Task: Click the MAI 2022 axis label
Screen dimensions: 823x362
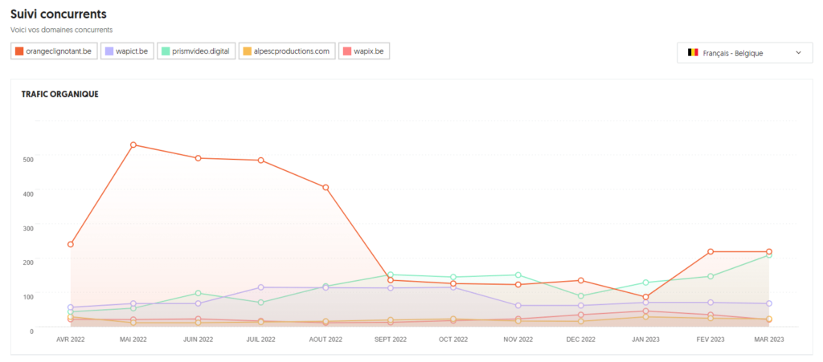Action: coord(133,340)
